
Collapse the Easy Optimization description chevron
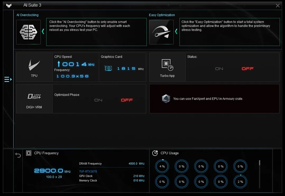[176, 31]
